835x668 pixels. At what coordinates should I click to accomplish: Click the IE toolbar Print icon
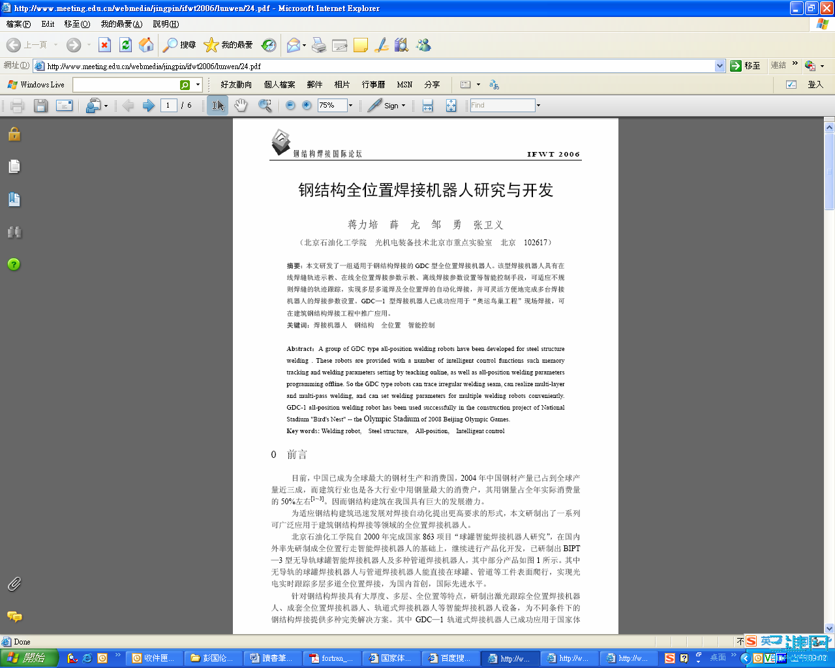pyautogui.click(x=319, y=44)
